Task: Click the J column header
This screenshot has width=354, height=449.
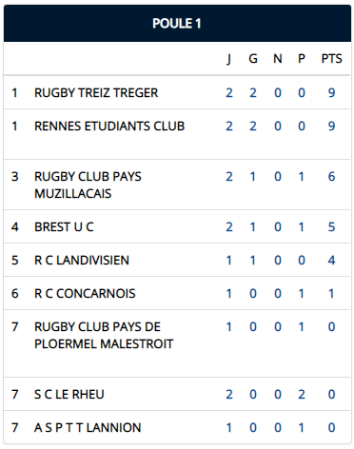Action: 229,59
